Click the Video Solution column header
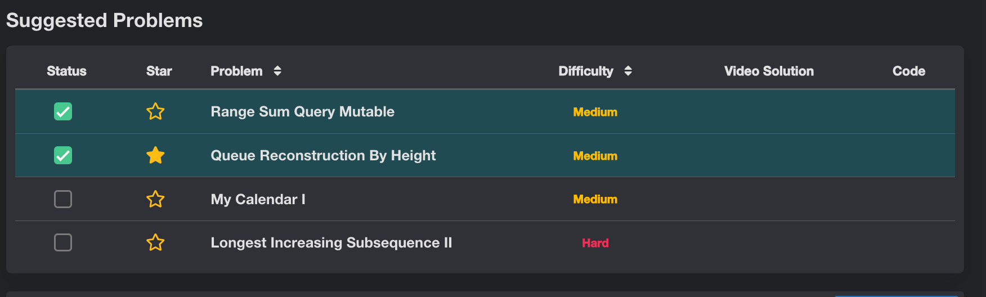This screenshot has width=986, height=297. coord(769,71)
